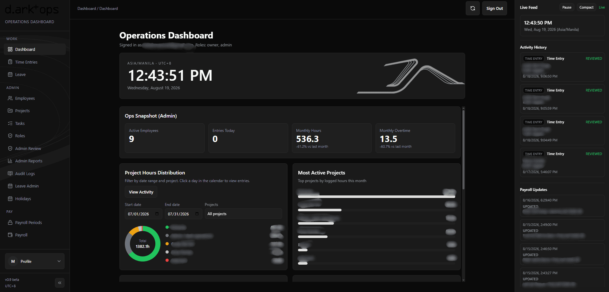Screen dimensions: 609x292
Task: Click the Time Entries clipboard icon
Action: [x=10, y=62]
